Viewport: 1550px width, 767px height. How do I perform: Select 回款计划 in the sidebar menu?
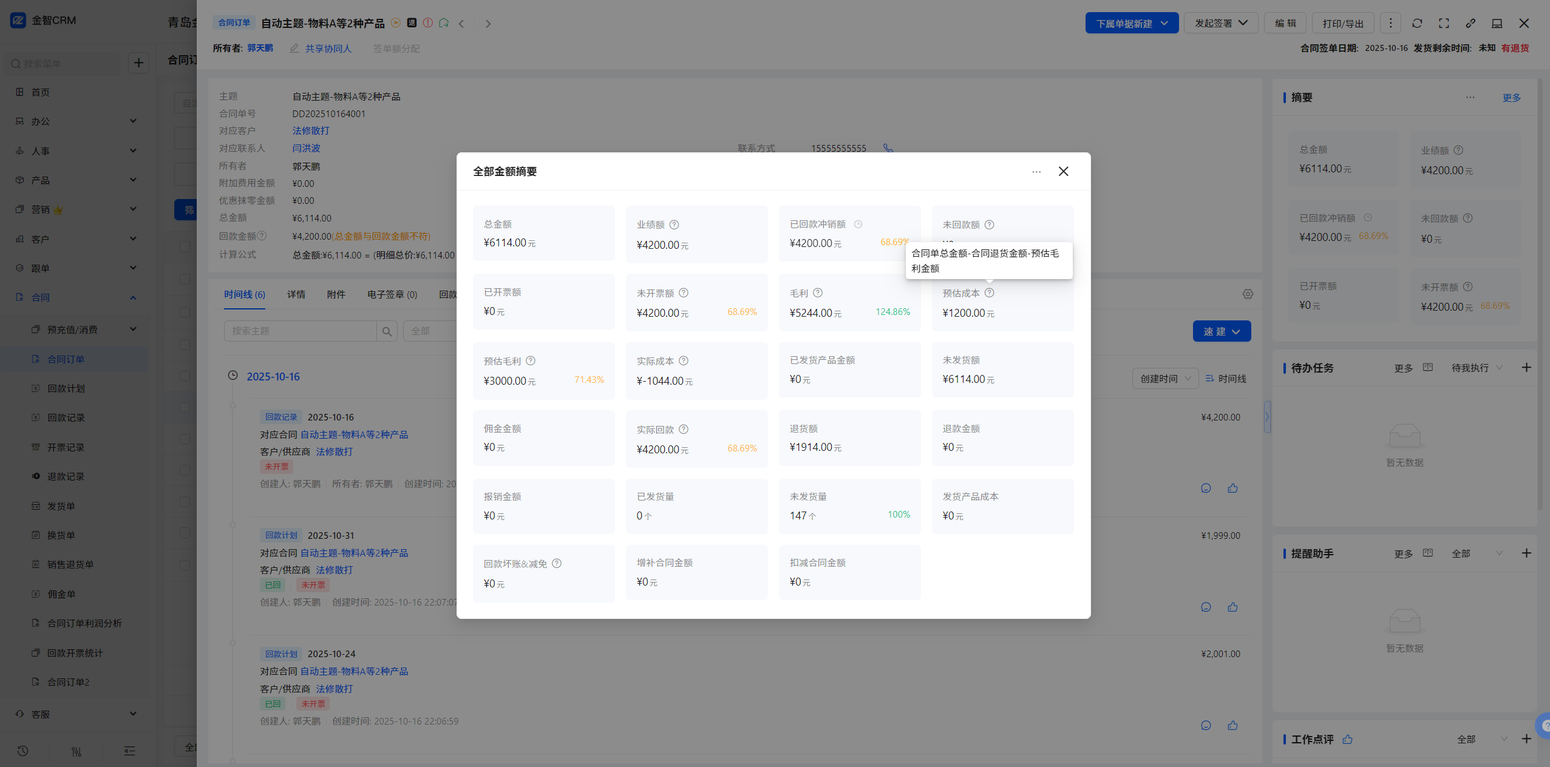[x=66, y=388]
